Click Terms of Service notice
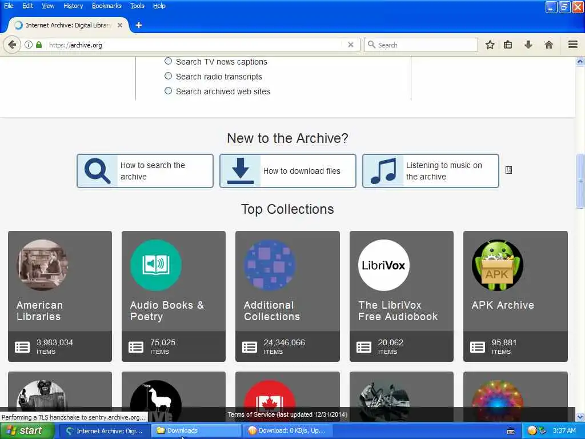 coord(287,414)
